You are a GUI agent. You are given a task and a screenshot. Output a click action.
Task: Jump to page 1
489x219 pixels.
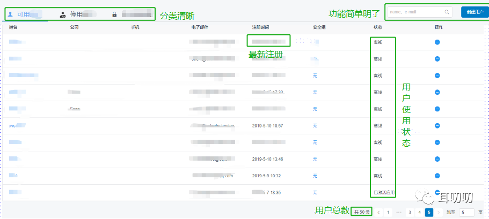click(x=388, y=213)
